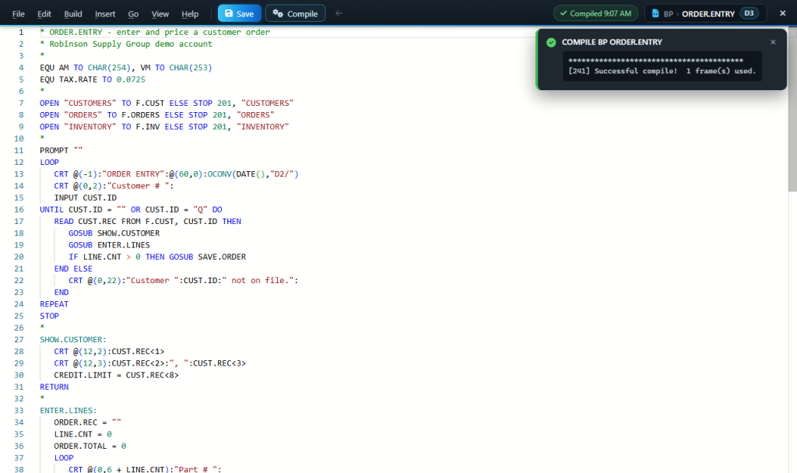Image resolution: width=797 pixels, height=473 pixels.
Task: Click the UNTIL CUST.ID line
Action: pos(131,209)
